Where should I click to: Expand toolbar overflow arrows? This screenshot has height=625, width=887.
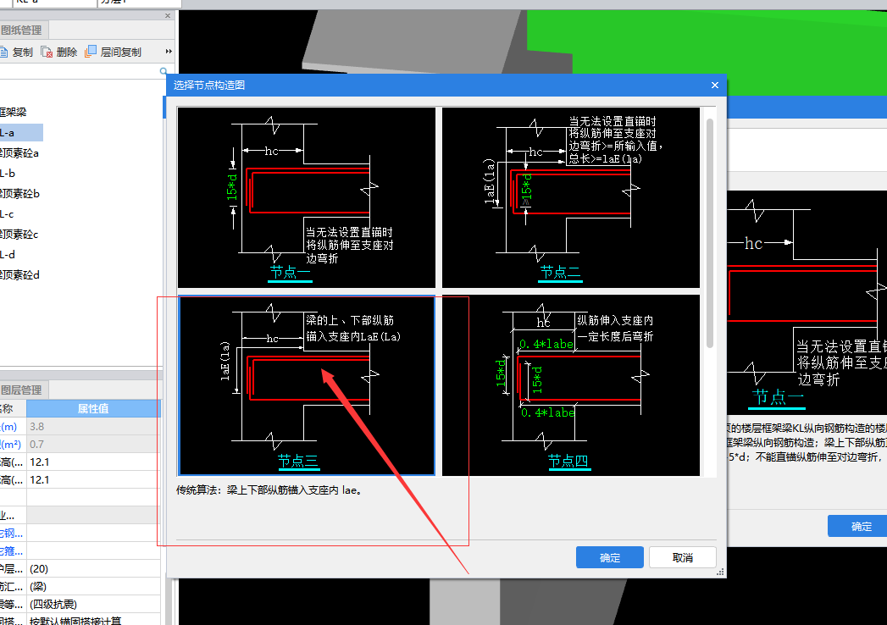[169, 52]
